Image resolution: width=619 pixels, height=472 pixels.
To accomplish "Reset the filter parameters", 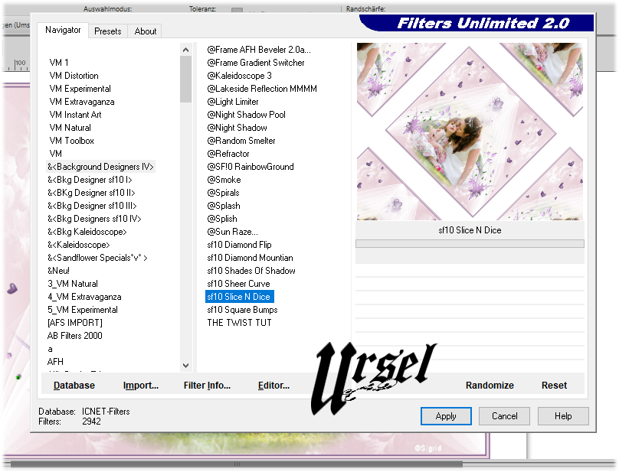I will pyautogui.click(x=554, y=386).
